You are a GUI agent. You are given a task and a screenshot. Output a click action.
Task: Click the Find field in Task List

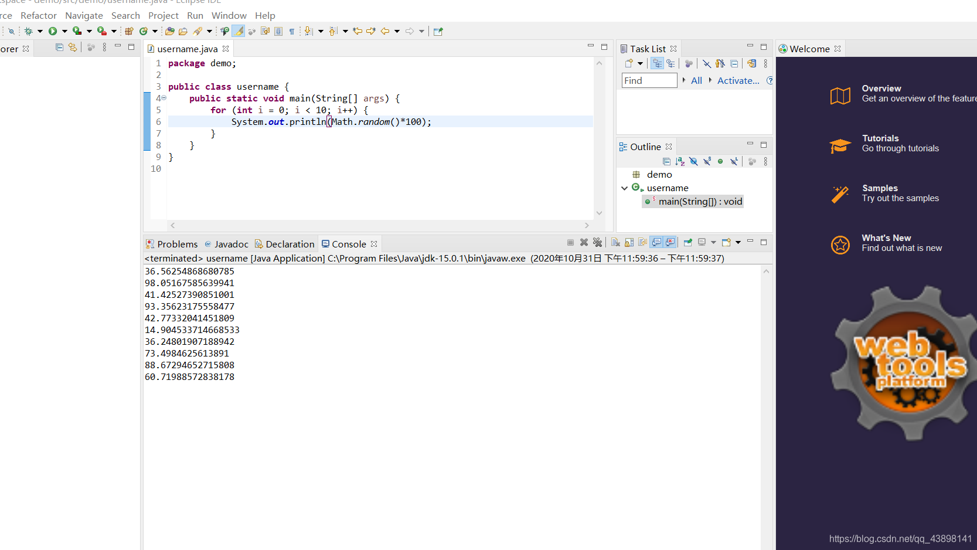(649, 80)
